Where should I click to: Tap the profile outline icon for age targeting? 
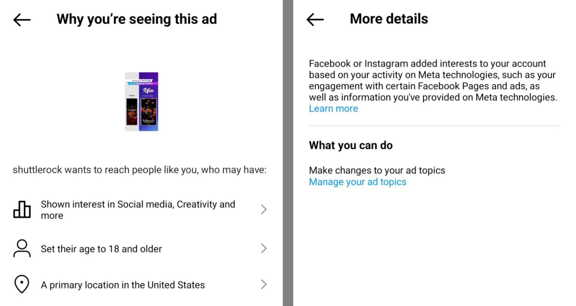[x=22, y=248]
